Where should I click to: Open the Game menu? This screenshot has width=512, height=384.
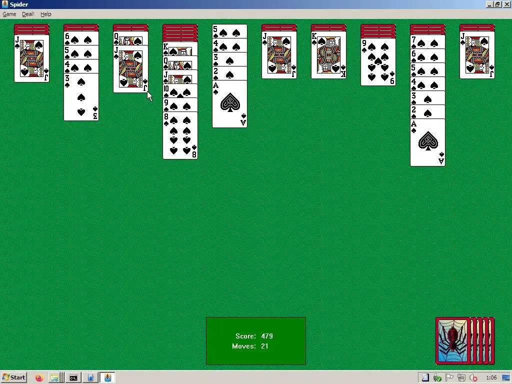[x=9, y=14]
